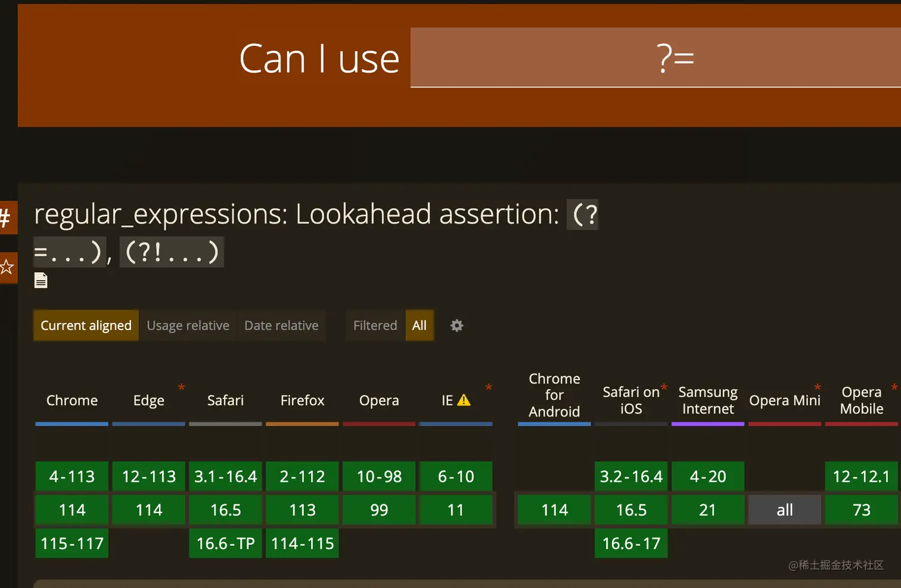Star this feature with the star icon
This screenshot has height=588, width=901.
[7, 267]
